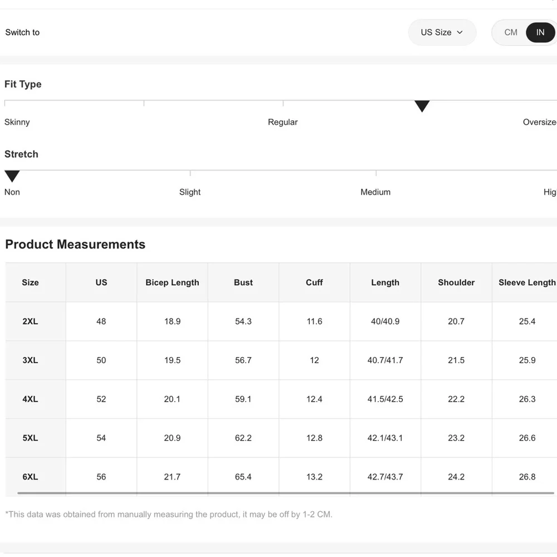Open the US Size dropdown

click(442, 32)
